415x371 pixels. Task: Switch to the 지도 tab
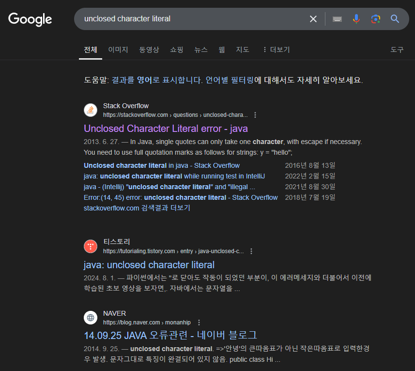click(x=243, y=49)
